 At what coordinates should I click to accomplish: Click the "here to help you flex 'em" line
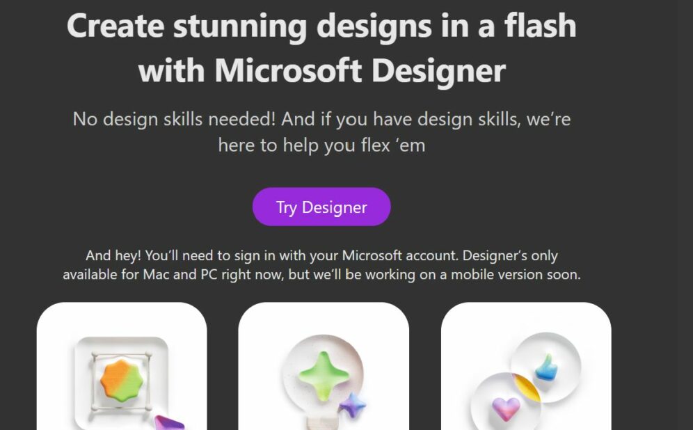pyautogui.click(x=321, y=145)
